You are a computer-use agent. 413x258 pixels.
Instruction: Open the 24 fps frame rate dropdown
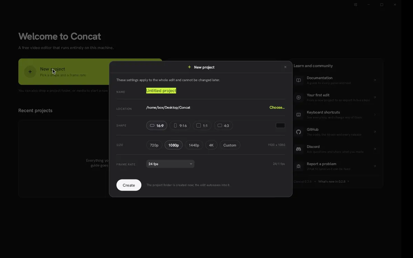(x=170, y=164)
